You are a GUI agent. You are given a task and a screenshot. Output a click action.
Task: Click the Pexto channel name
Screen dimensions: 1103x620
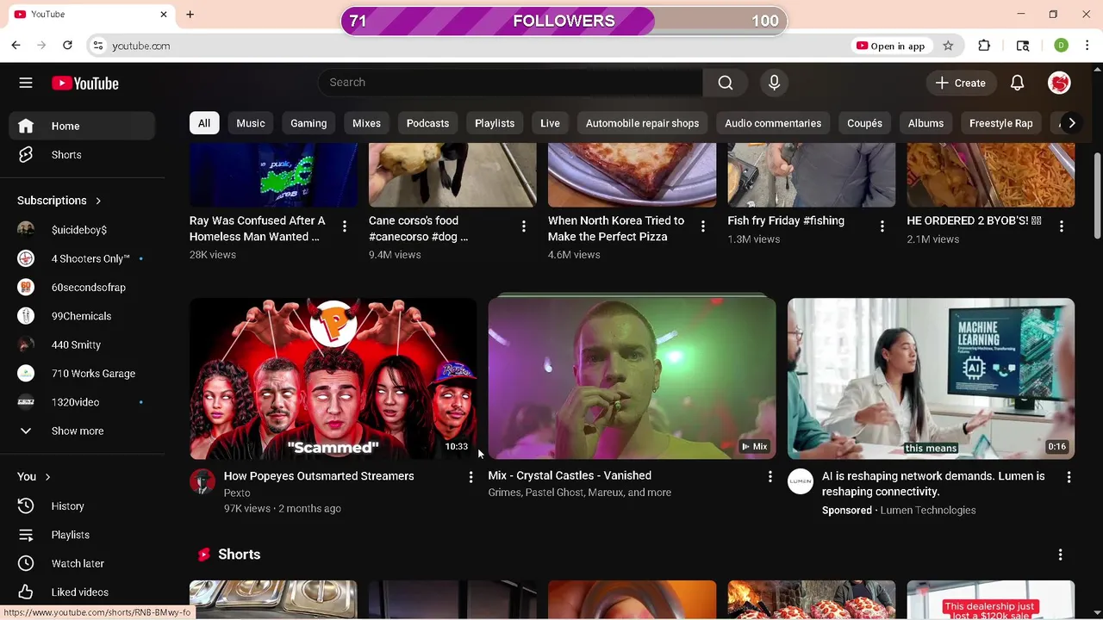(237, 493)
